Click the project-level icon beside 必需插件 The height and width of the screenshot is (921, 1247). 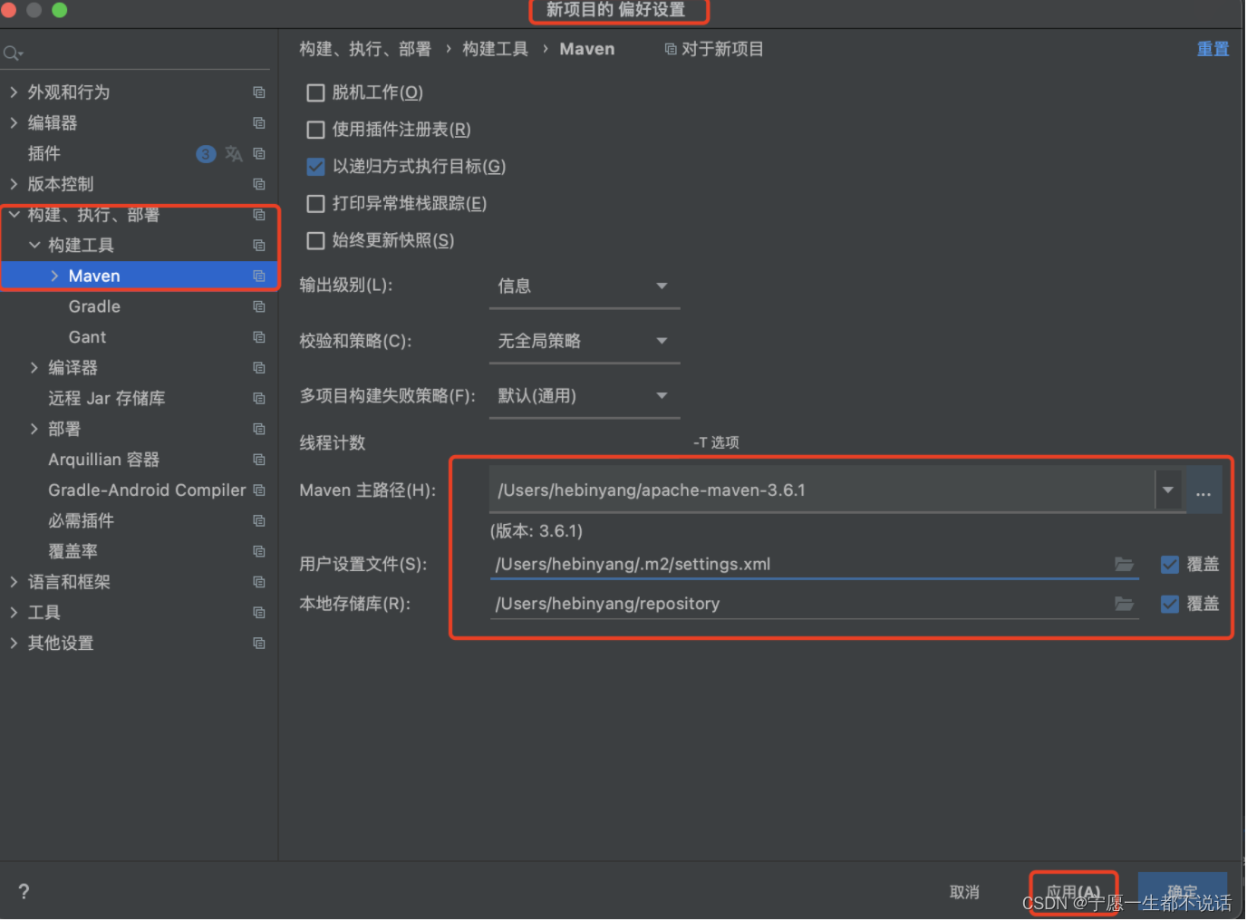[x=259, y=521]
